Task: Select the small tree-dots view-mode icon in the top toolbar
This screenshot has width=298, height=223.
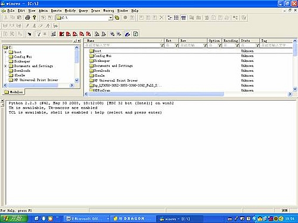Action: (x=170, y=18)
